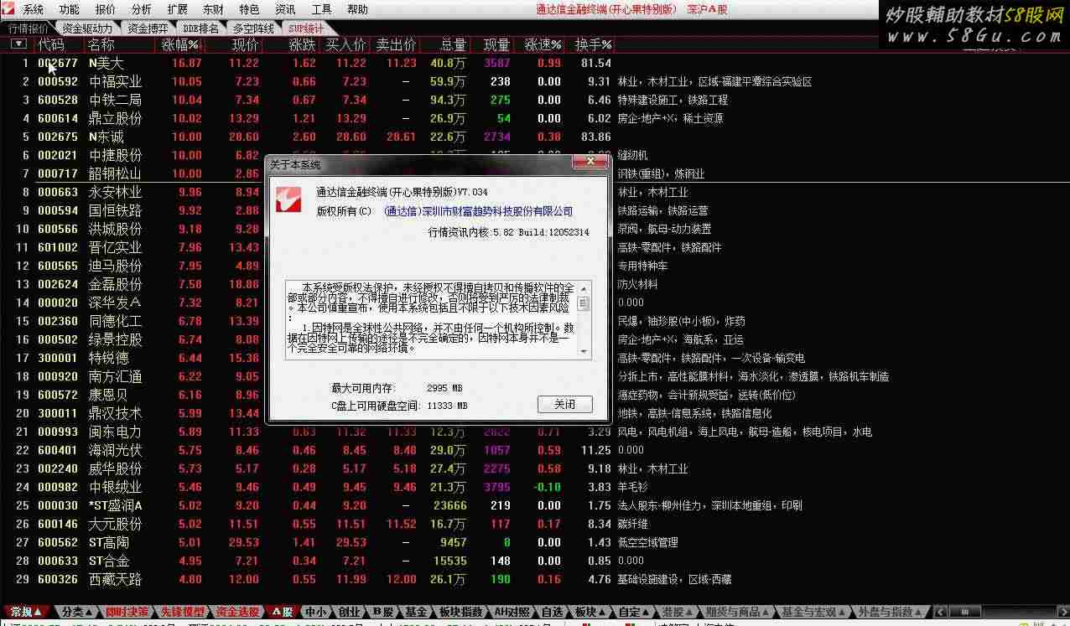Open the 分析 menu

(x=142, y=9)
